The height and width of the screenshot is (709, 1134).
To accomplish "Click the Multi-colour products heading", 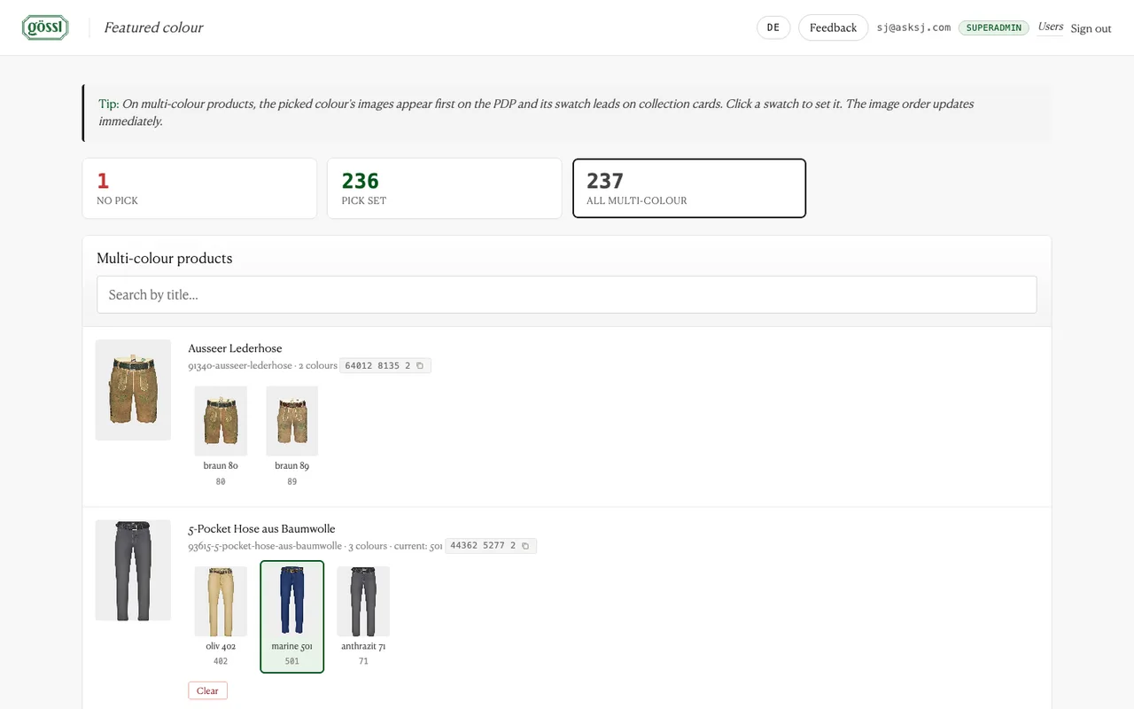I will coord(165,258).
